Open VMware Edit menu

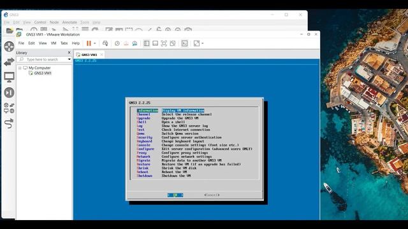click(x=31, y=43)
